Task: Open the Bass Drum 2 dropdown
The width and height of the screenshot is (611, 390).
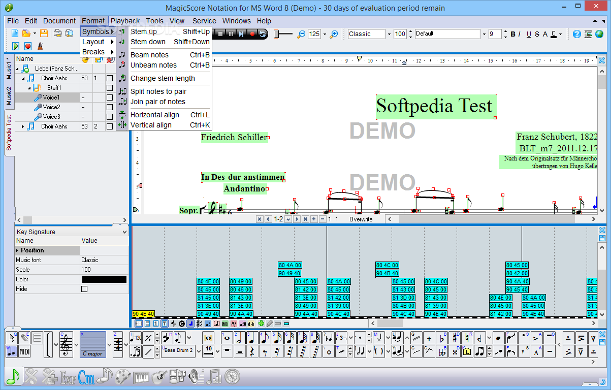Action: pyautogui.click(x=200, y=351)
